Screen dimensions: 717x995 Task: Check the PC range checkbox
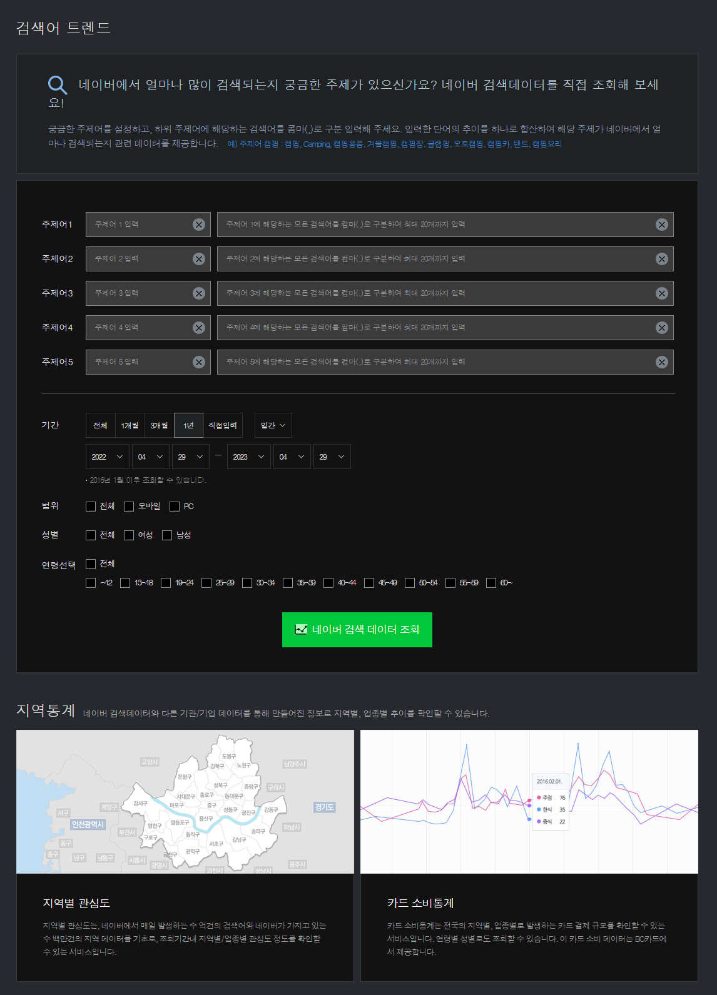[175, 507]
